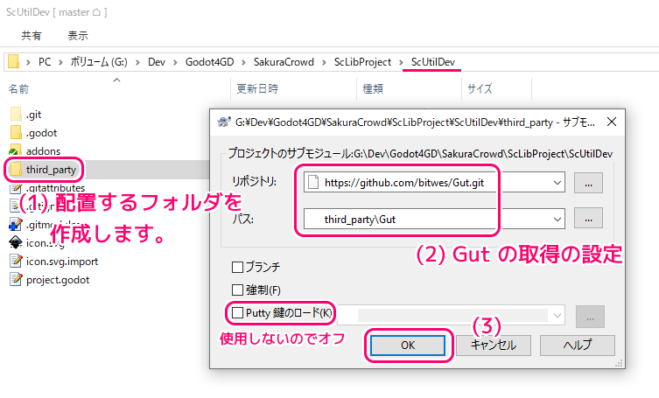Click browse button next to パス field
Viewport: 659px width, 398px height.
[588, 218]
